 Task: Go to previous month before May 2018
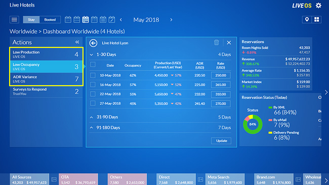coord(121,20)
